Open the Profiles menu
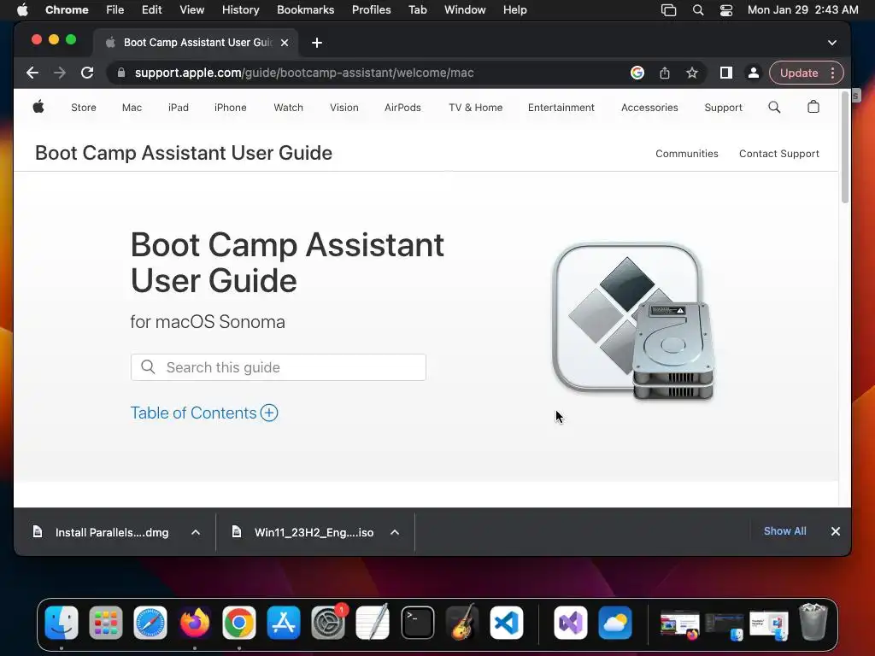The image size is (875, 656). [x=372, y=9]
